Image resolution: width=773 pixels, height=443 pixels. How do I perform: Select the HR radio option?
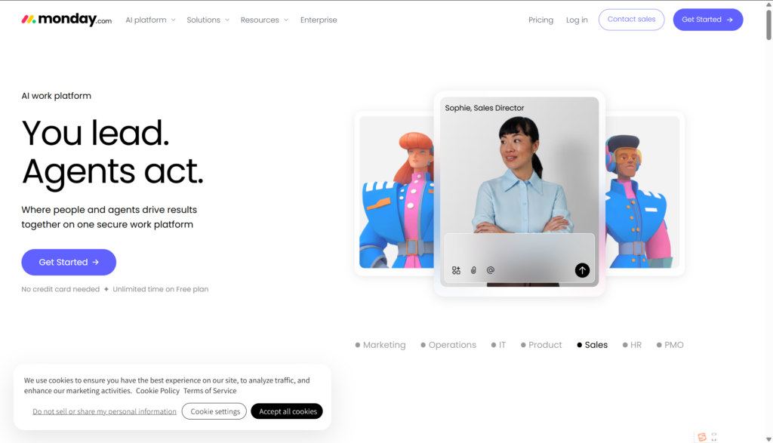click(x=632, y=345)
